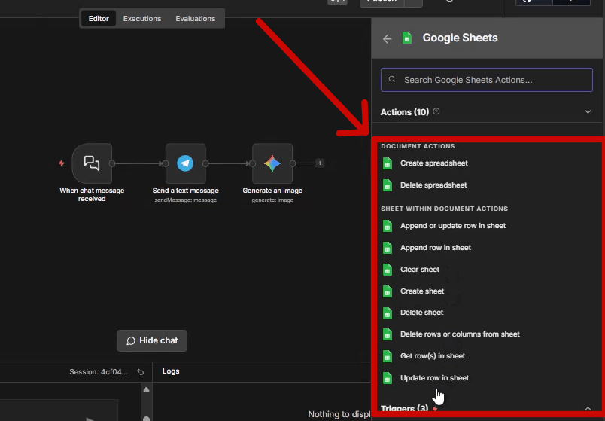Viewport: 605px width, 421px height.
Task: Select the Generate an image node
Action: coord(272,163)
